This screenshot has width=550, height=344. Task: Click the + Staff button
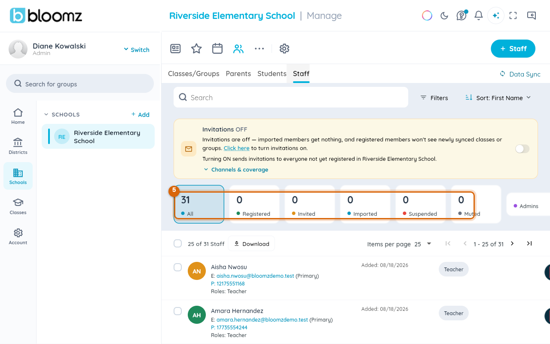click(513, 49)
